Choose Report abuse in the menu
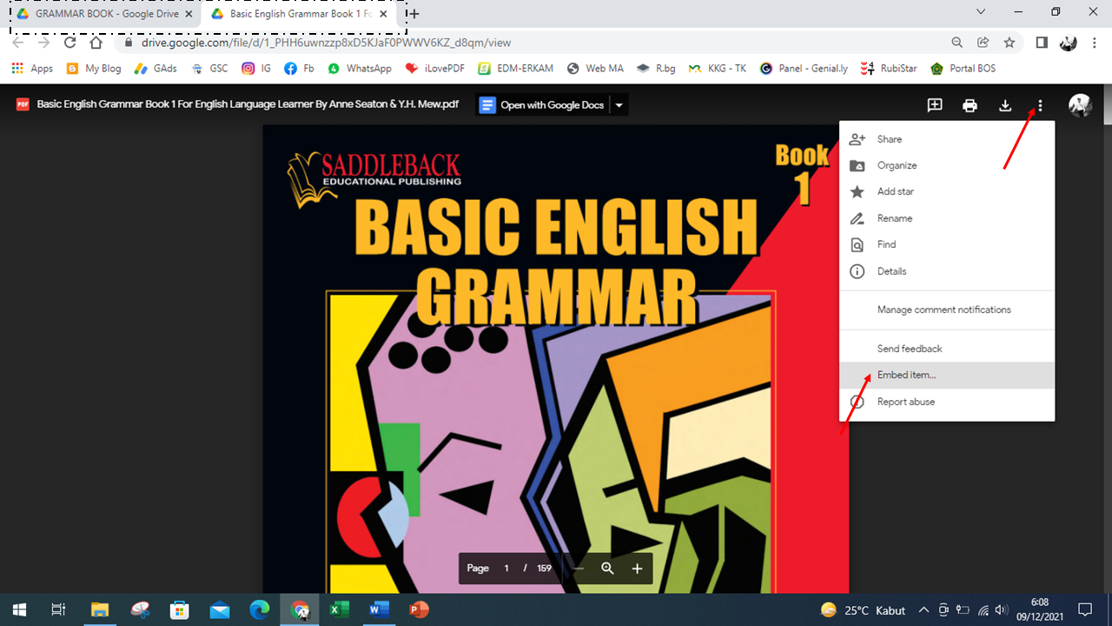This screenshot has height=626, width=1112. coord(947,402)
